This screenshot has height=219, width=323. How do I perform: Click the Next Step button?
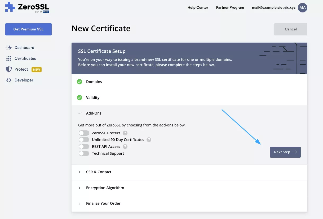285,152
